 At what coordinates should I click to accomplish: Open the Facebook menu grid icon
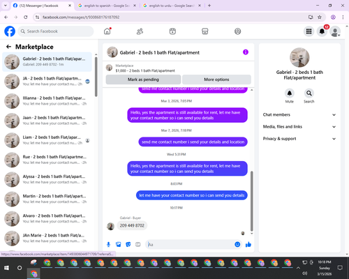(x=309, y=31)
